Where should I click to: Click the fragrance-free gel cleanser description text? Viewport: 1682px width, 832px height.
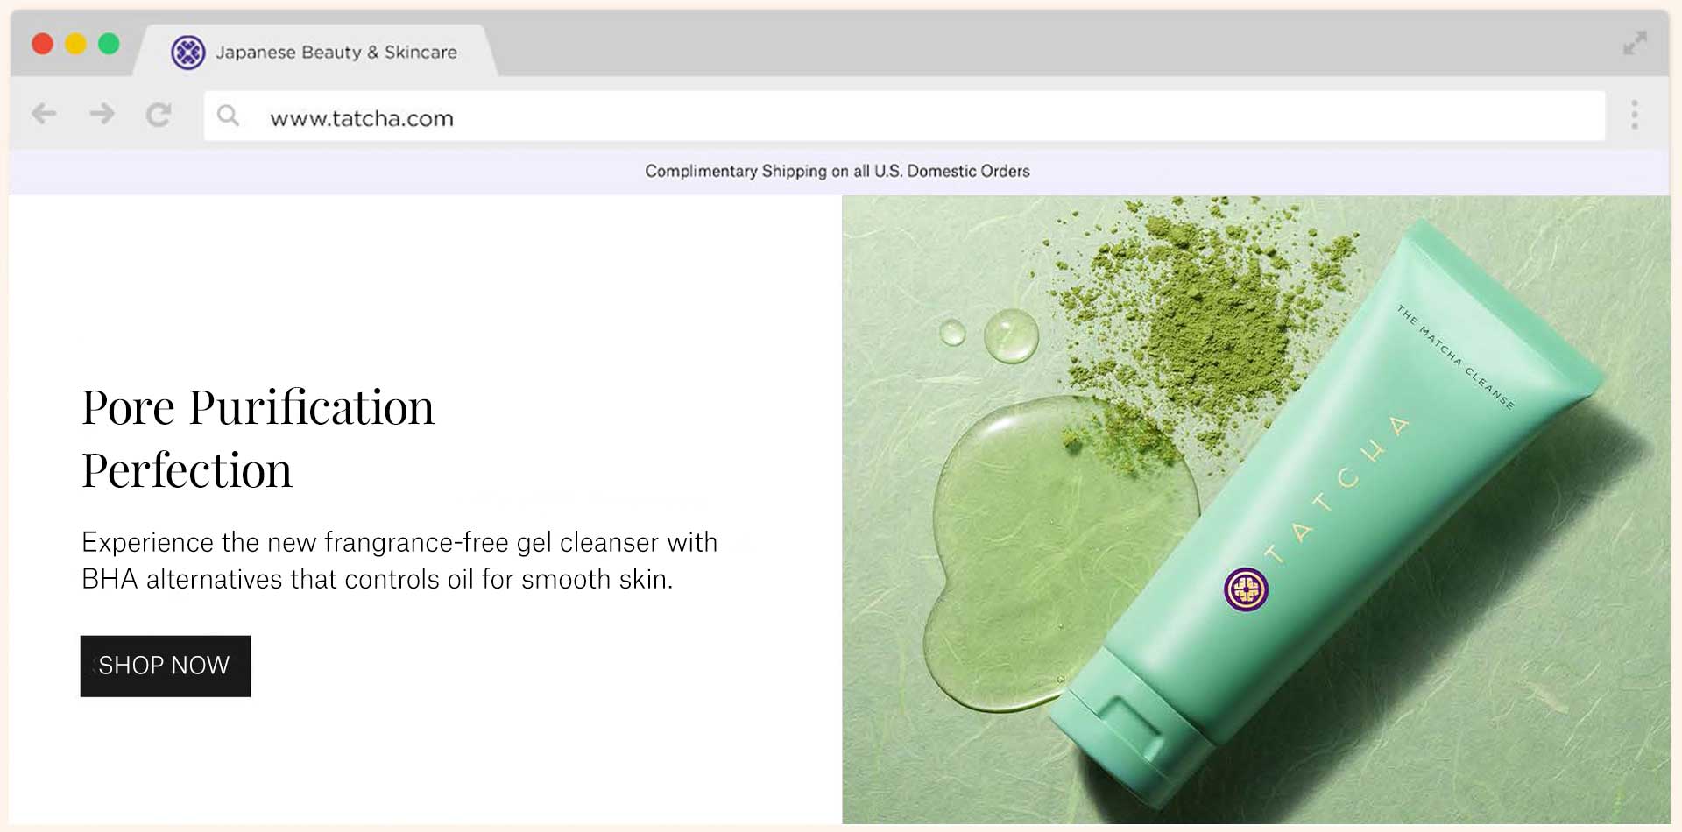[x=399, y=561]
